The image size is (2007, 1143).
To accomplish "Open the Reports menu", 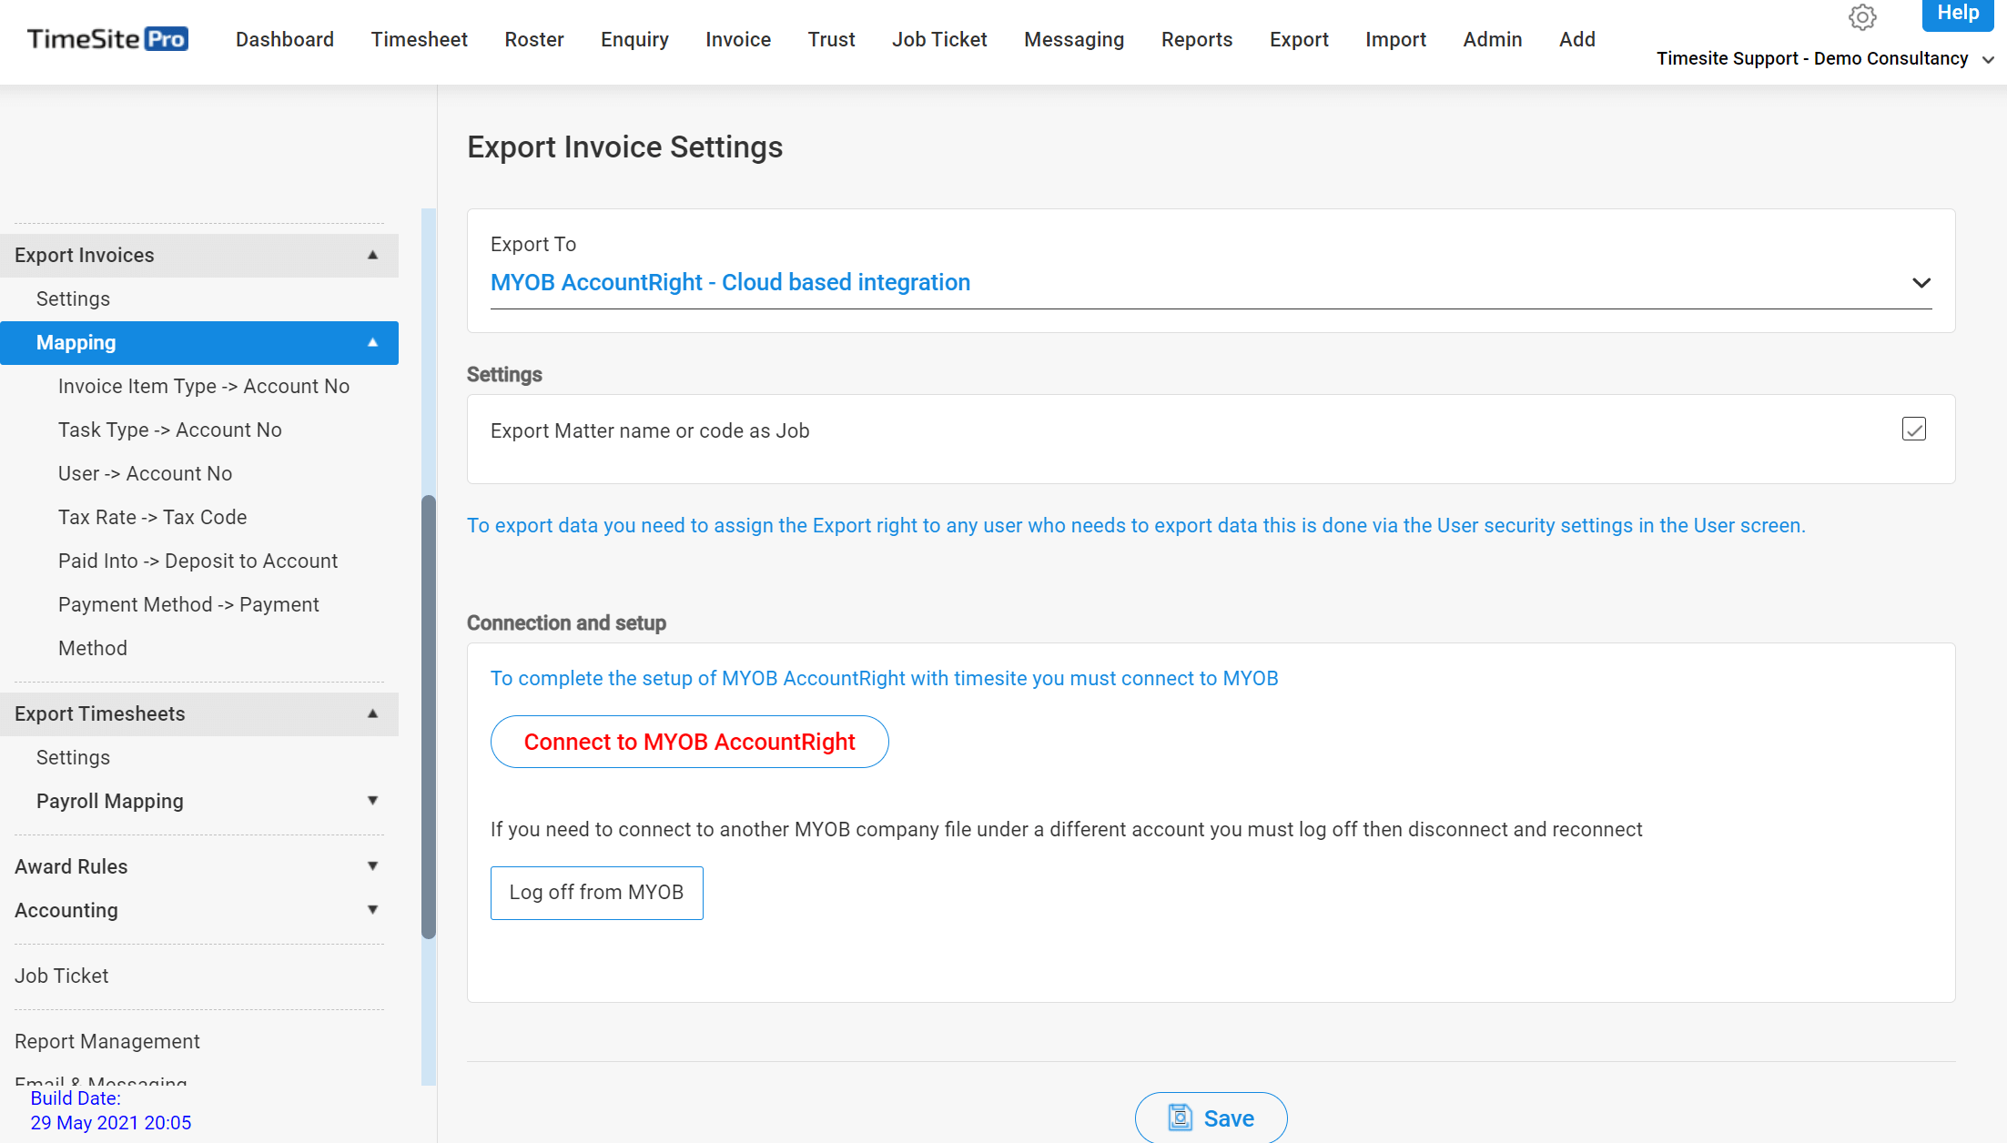I will click(1197, 40).
